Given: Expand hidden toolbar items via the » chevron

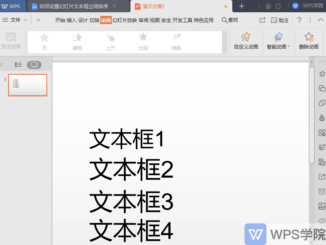Looking at the screenshot, I should click(x=38, y=19).
